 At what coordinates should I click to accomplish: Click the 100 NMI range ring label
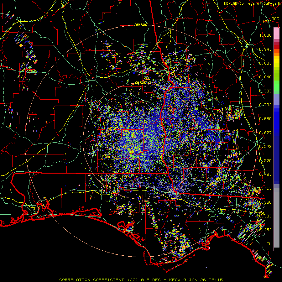[141, 25]
